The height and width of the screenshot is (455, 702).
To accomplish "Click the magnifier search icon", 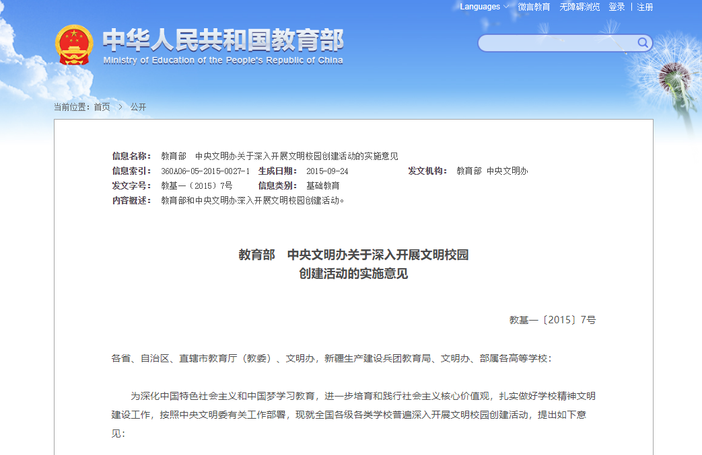I will point(643,43).
